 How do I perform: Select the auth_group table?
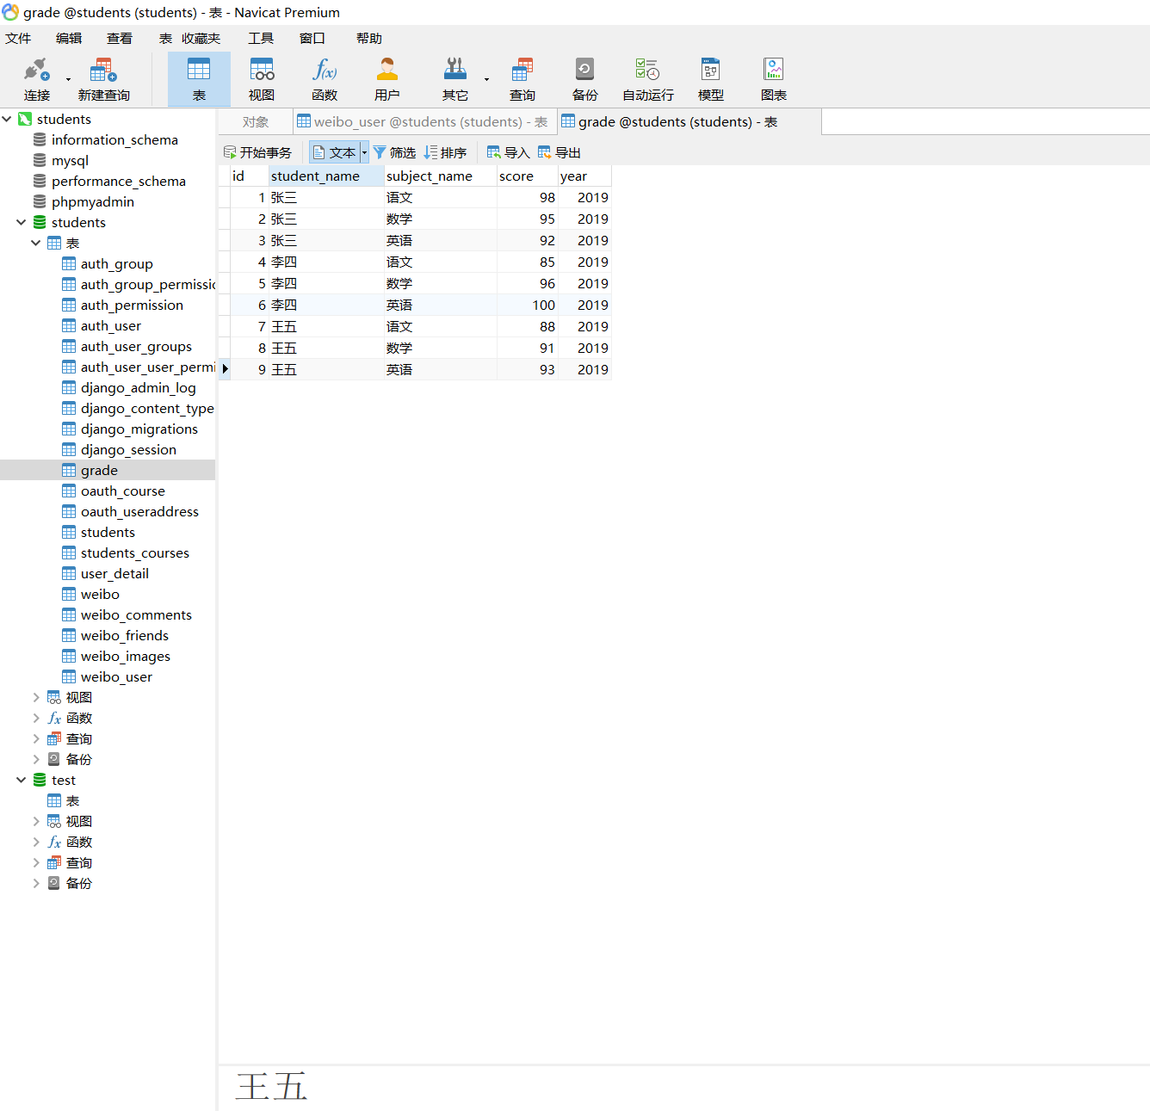click(x=116, y=263)
